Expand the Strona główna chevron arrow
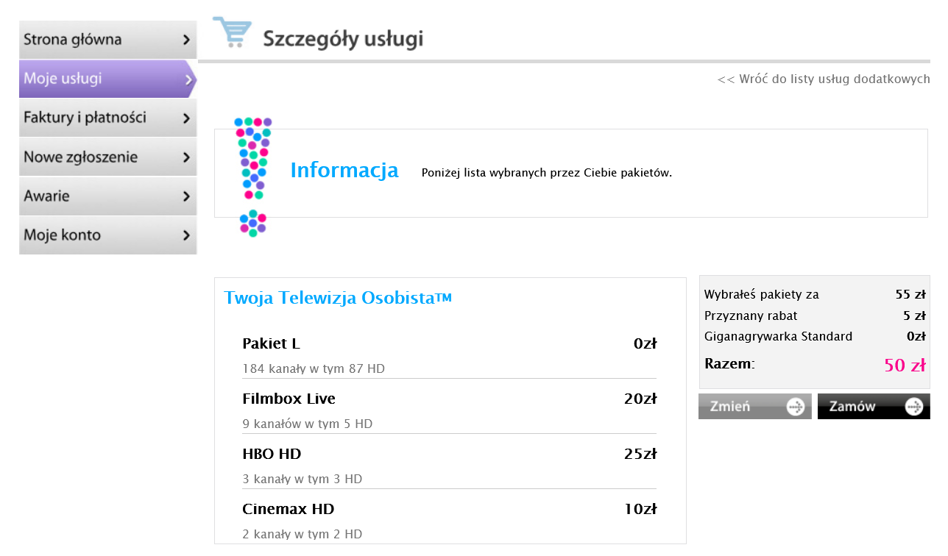Screen dimensions: 948x556 tap(186, 40)
